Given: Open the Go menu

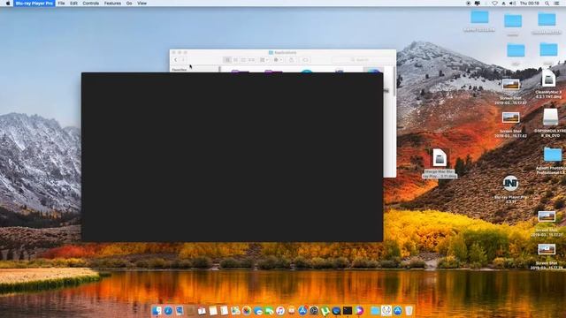Looking at the screenshot, I should [x=129, y=4].
